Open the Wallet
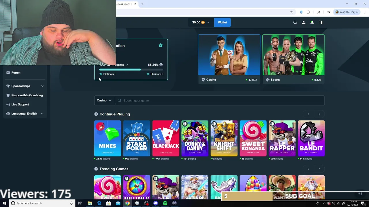369x207 pixels. pyautogui.click(x=222, y=22)
